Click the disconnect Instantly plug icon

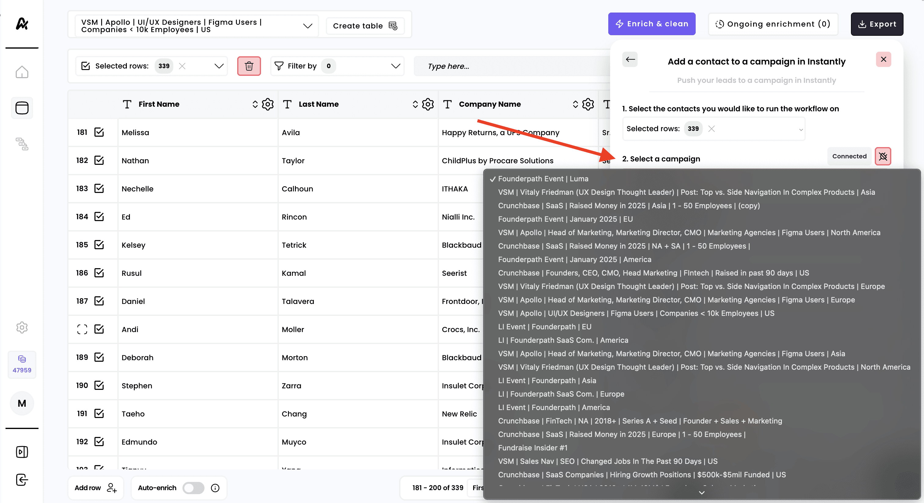883,157
